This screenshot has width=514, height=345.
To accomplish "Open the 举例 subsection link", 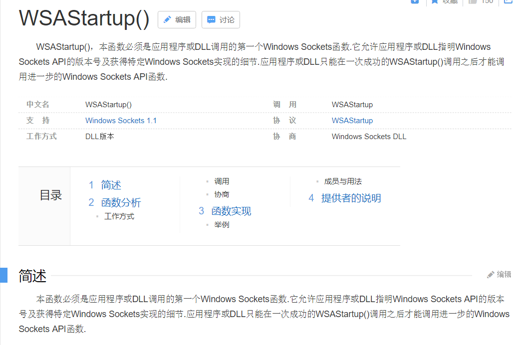I will (222, 224).
